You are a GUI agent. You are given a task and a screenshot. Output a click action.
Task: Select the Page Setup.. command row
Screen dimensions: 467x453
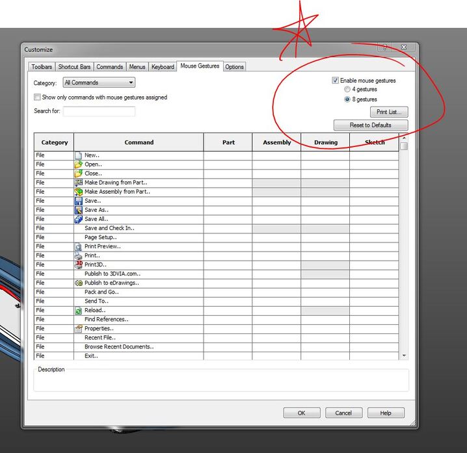point(217,237)
